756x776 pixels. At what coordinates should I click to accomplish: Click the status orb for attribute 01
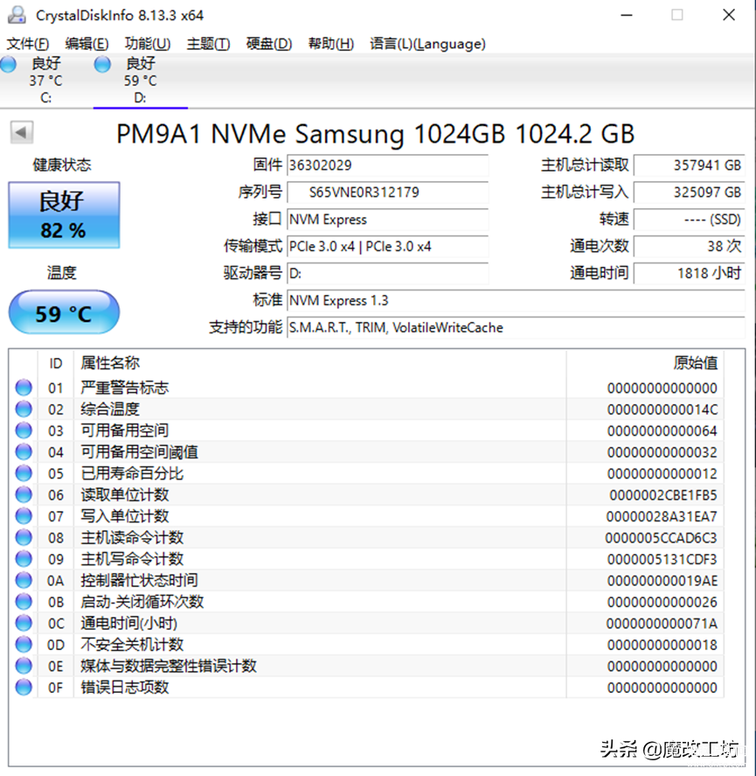(x=24, y=388)
